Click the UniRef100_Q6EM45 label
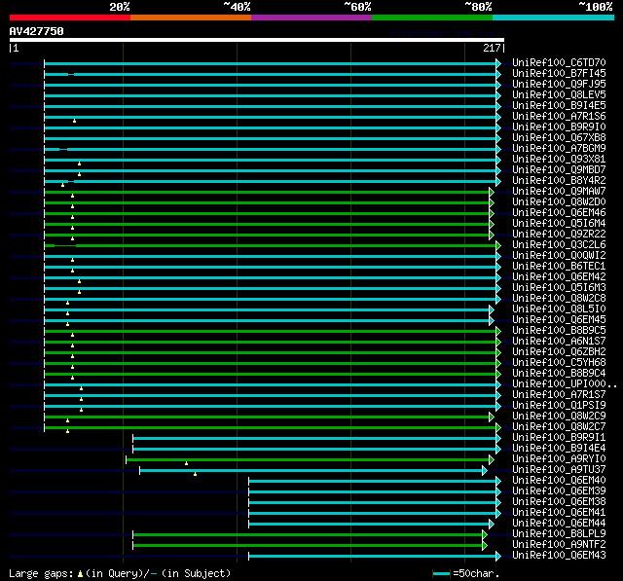Screen dimensions: 623x581 point(559,320)
